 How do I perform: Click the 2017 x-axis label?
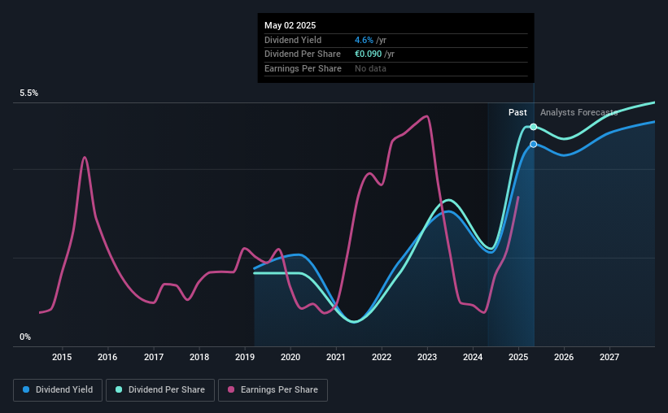pos(154,357)
